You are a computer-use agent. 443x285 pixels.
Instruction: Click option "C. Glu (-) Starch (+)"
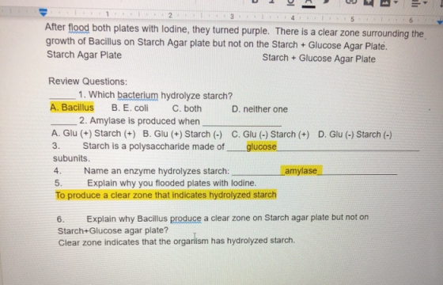(x=271, y=135)
